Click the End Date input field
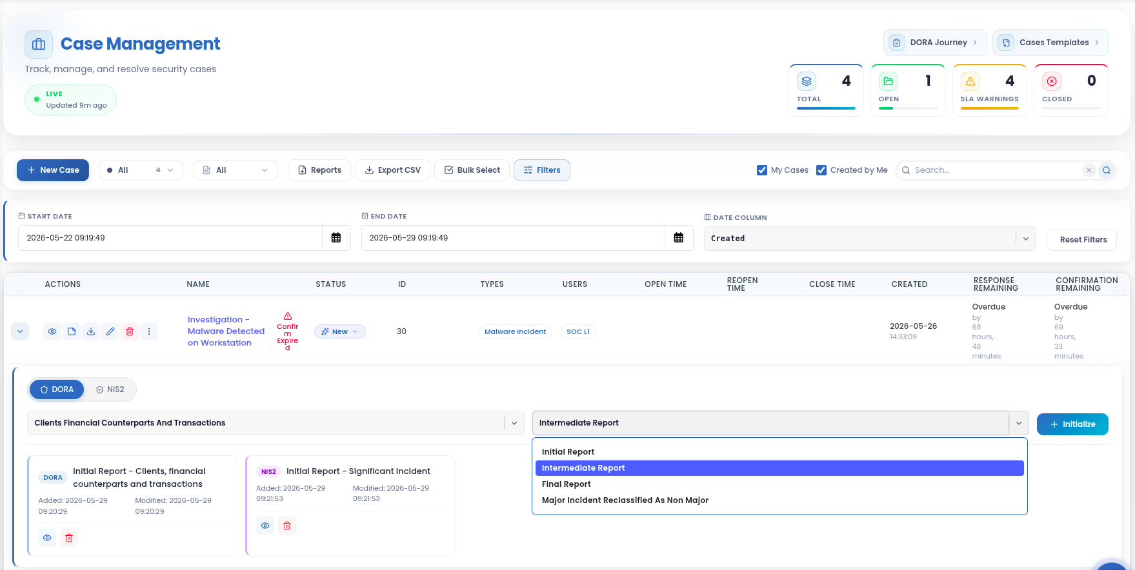 (x=513, y=238)
